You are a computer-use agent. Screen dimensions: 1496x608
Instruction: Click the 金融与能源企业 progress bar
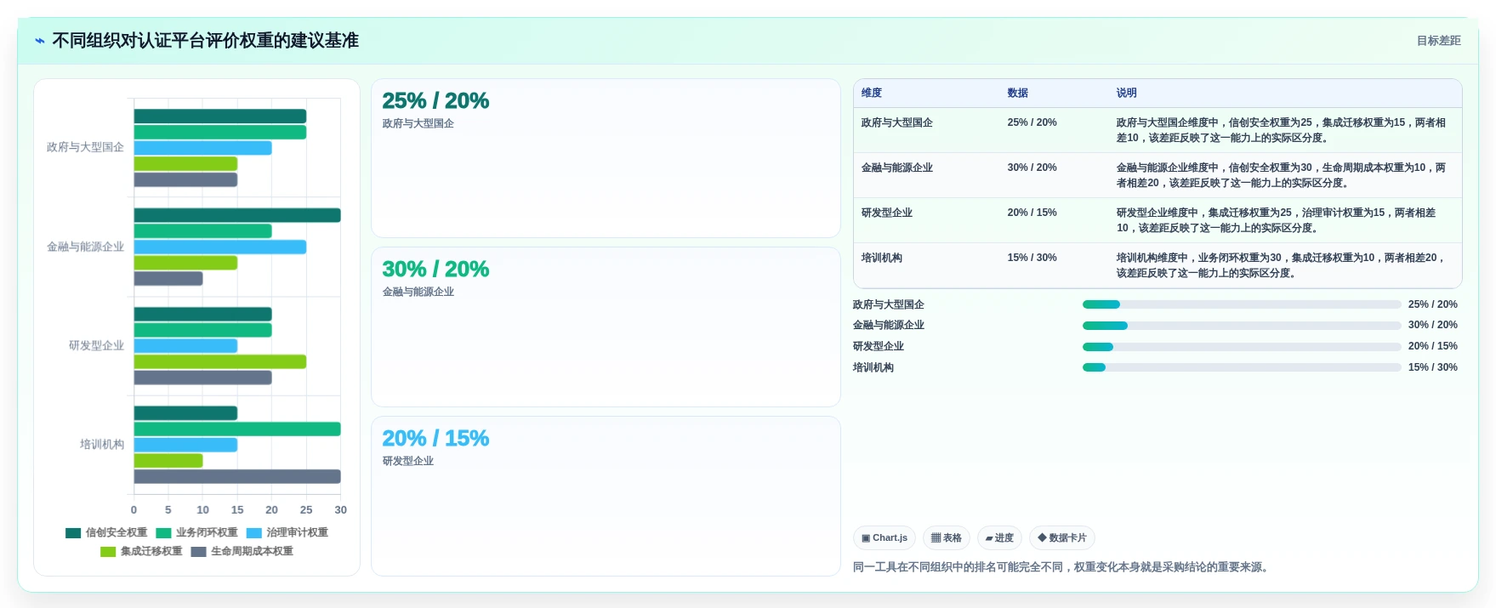tap(1242, 326)
